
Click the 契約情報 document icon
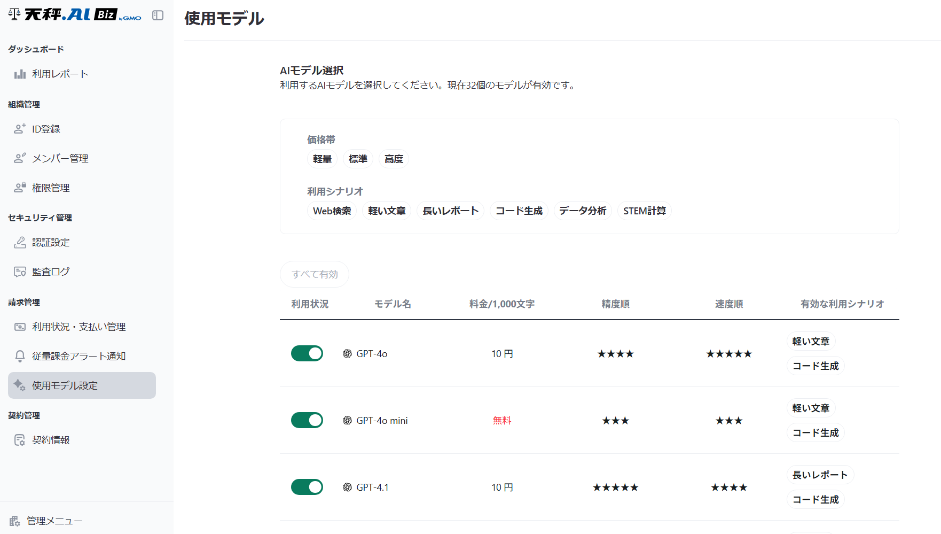tap(20, 440)
